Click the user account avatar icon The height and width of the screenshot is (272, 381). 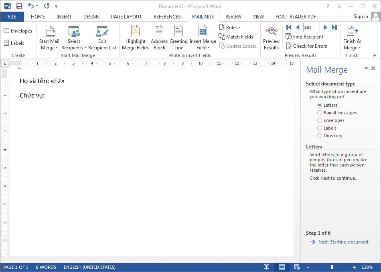(376, 16)
